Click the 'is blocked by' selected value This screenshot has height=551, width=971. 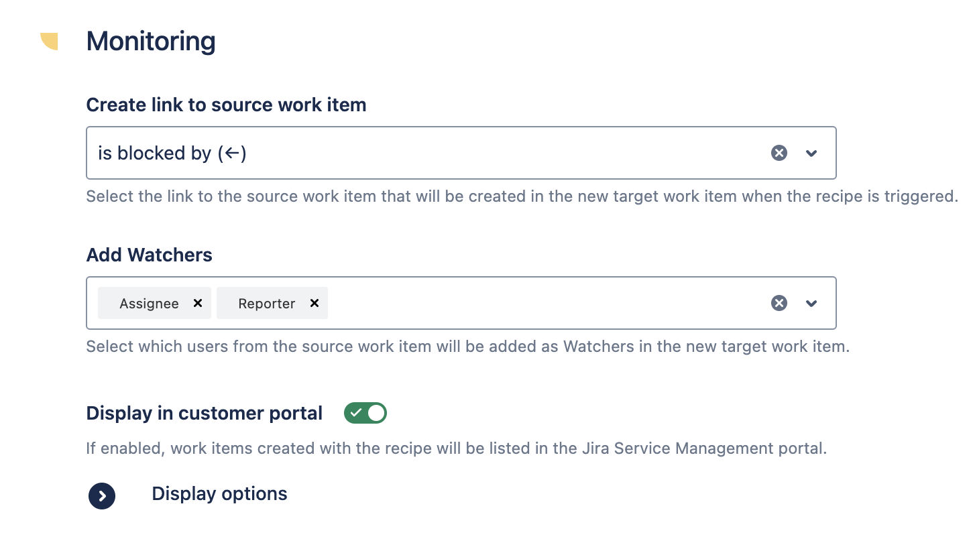[172, 154]
